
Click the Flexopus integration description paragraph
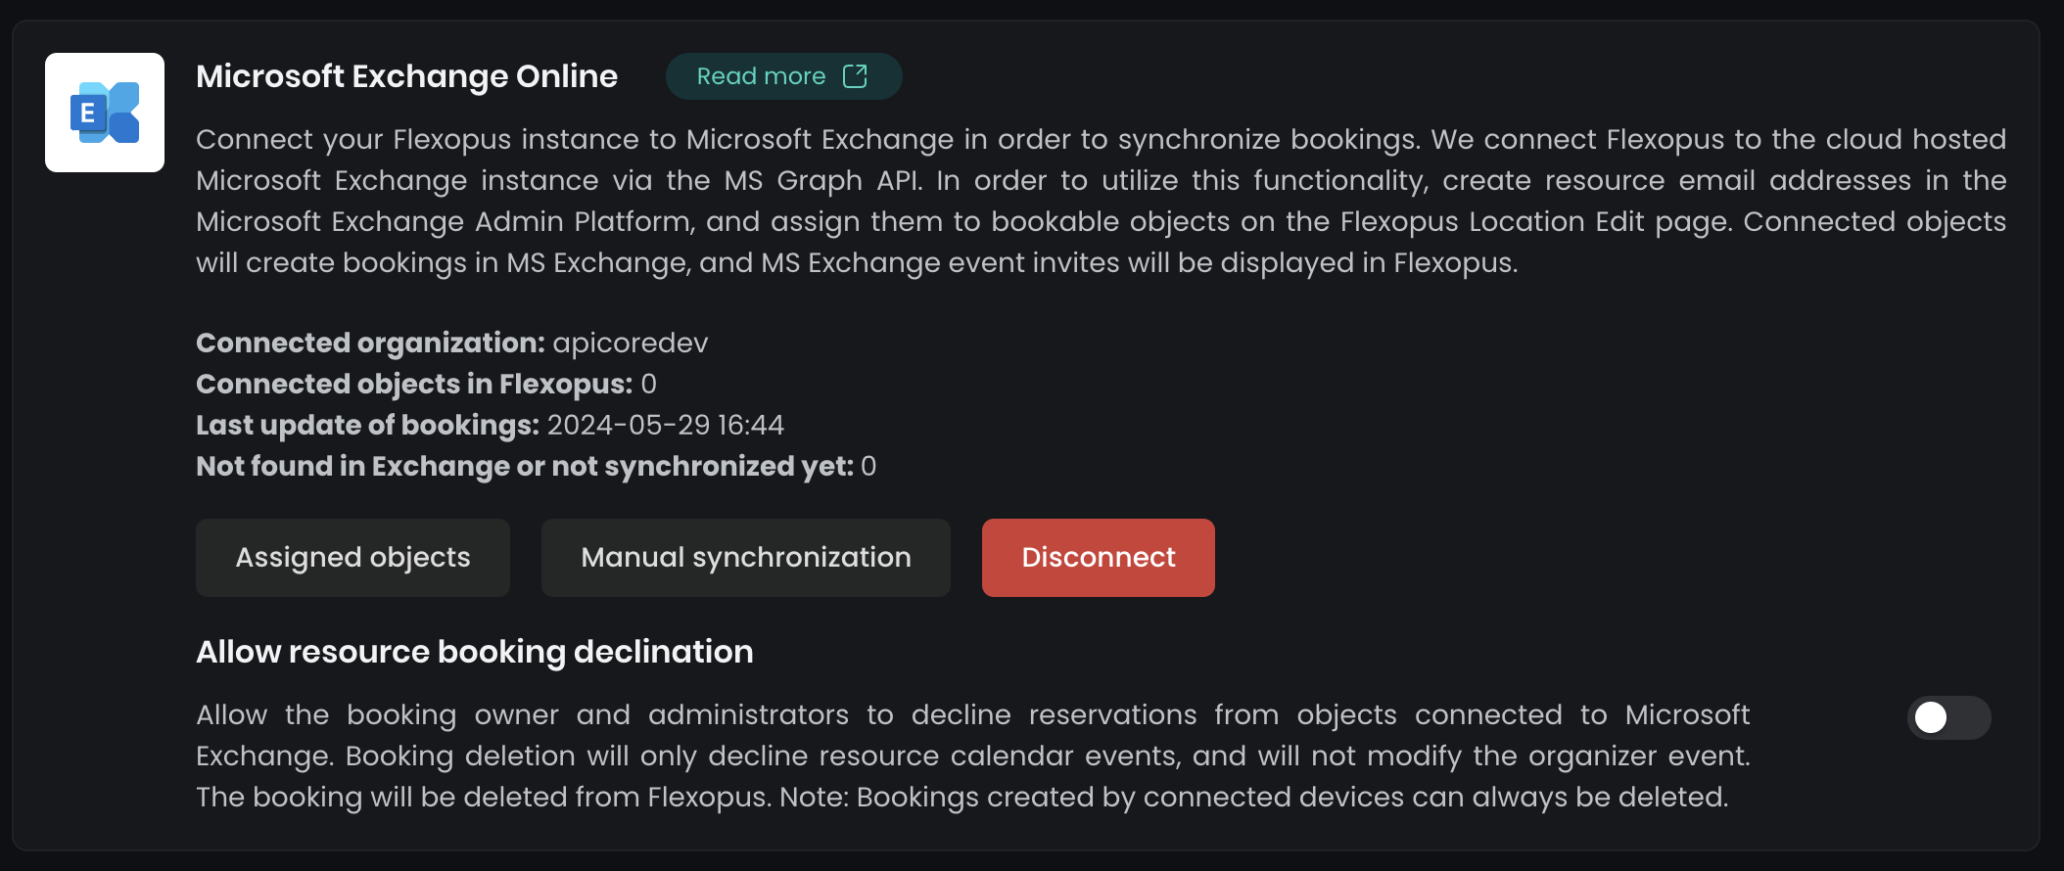(1101, 201)
